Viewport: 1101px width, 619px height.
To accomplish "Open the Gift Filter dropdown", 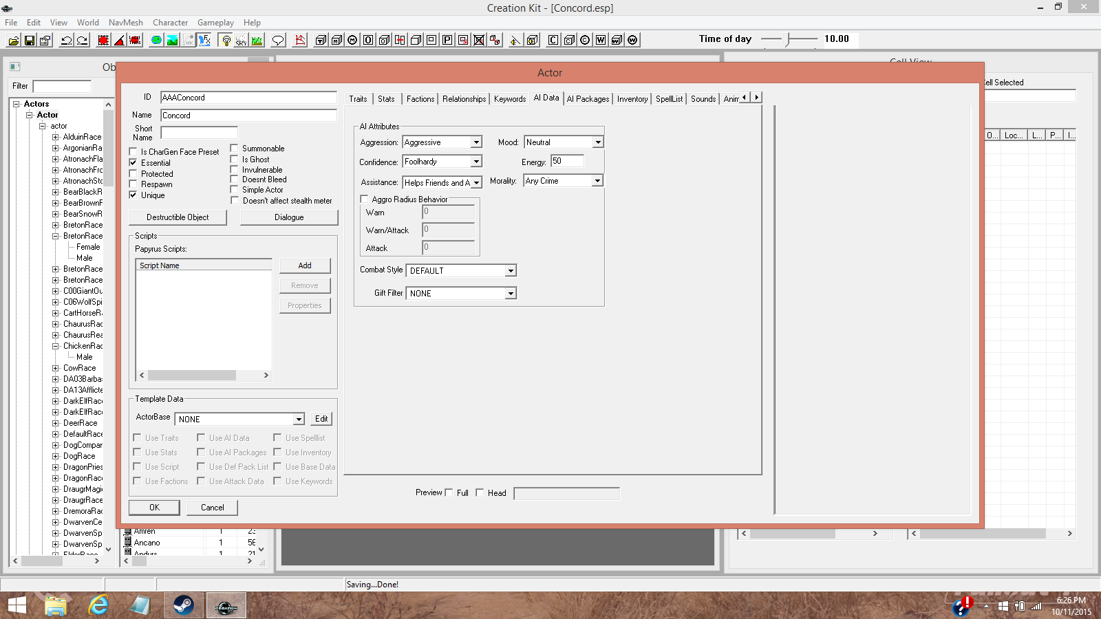I will 511,294.
